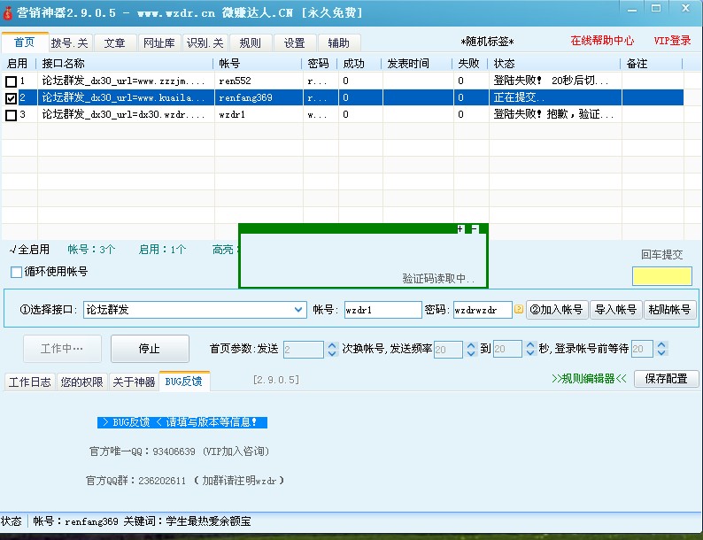Switch to the 首页 tab
This screenshot has width=703, height=540.
pyautogui.click(x=25, y=42)
